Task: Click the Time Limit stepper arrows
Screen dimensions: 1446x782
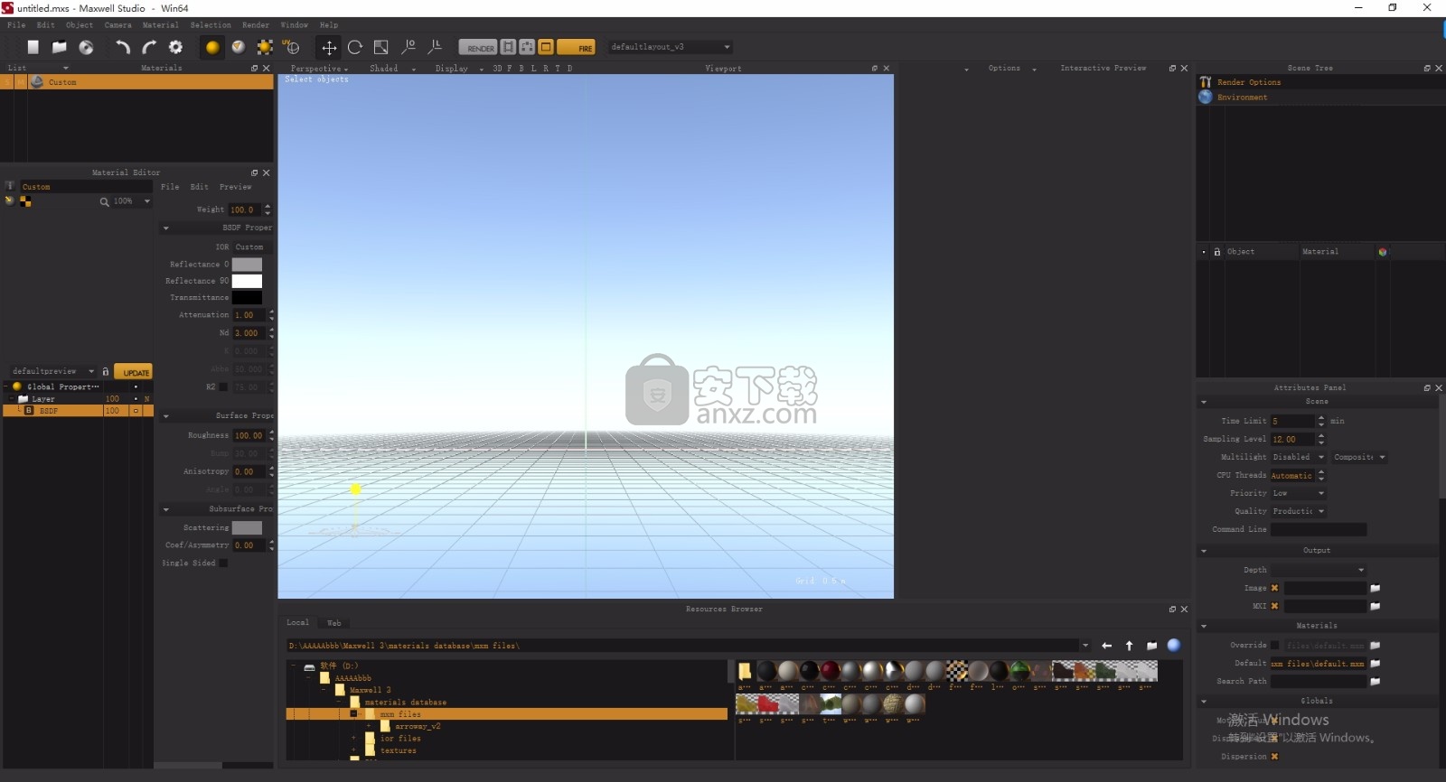Action: (x=1321, y=421)
